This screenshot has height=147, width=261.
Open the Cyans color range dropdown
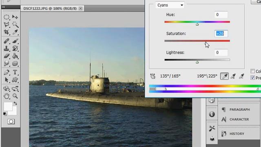[x=170, y=5]
